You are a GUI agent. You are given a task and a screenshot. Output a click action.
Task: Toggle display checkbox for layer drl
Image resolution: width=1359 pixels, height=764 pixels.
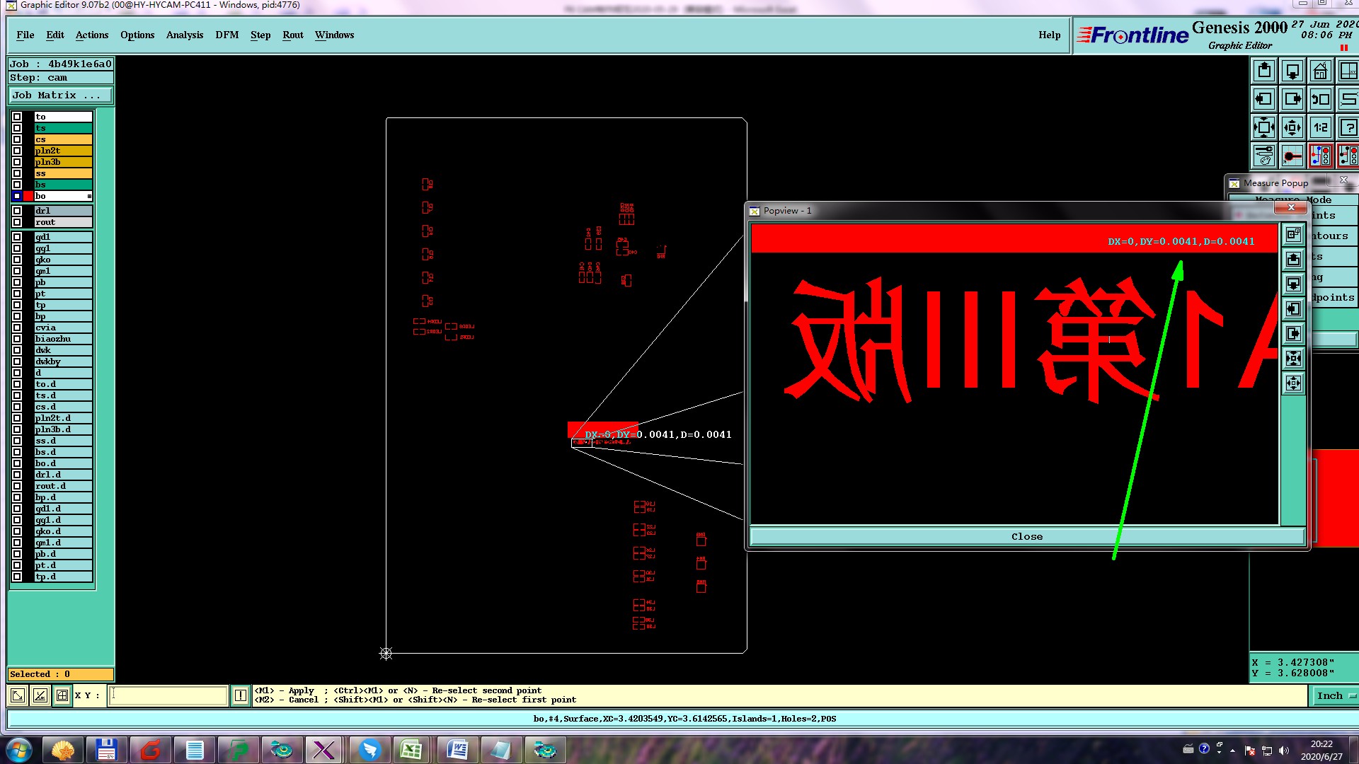click(17, 211)
